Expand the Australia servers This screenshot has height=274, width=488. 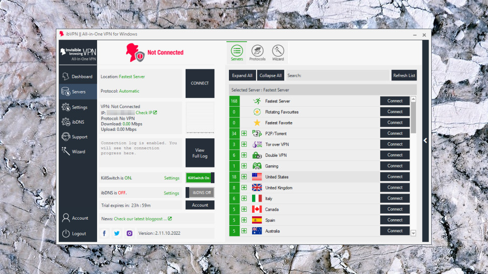click(x=244, y=231)
